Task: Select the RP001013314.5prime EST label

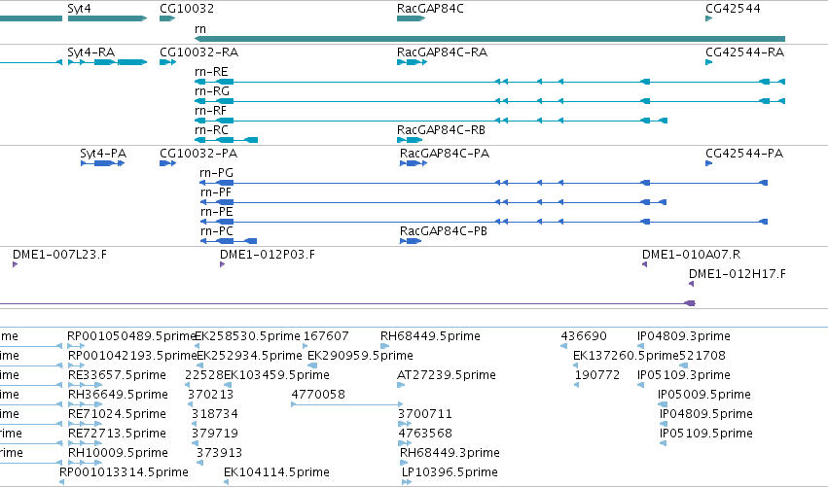Action: (x=125, y=472)
